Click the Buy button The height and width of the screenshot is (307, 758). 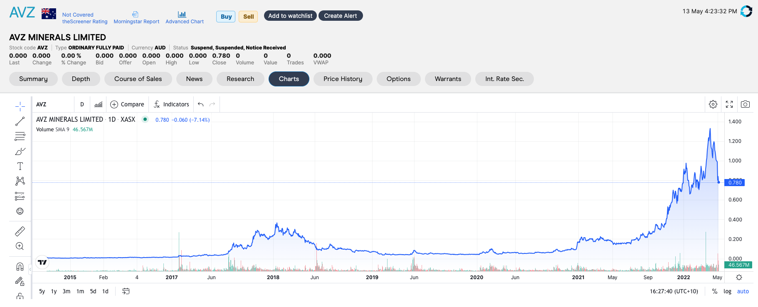[x=226, y=17]
